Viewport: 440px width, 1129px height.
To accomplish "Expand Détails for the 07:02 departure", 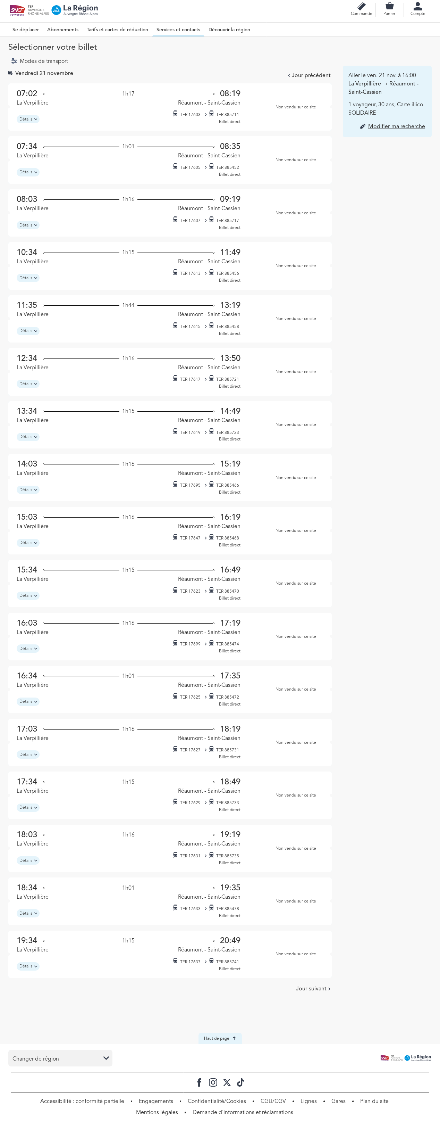I will click(28, 119).
